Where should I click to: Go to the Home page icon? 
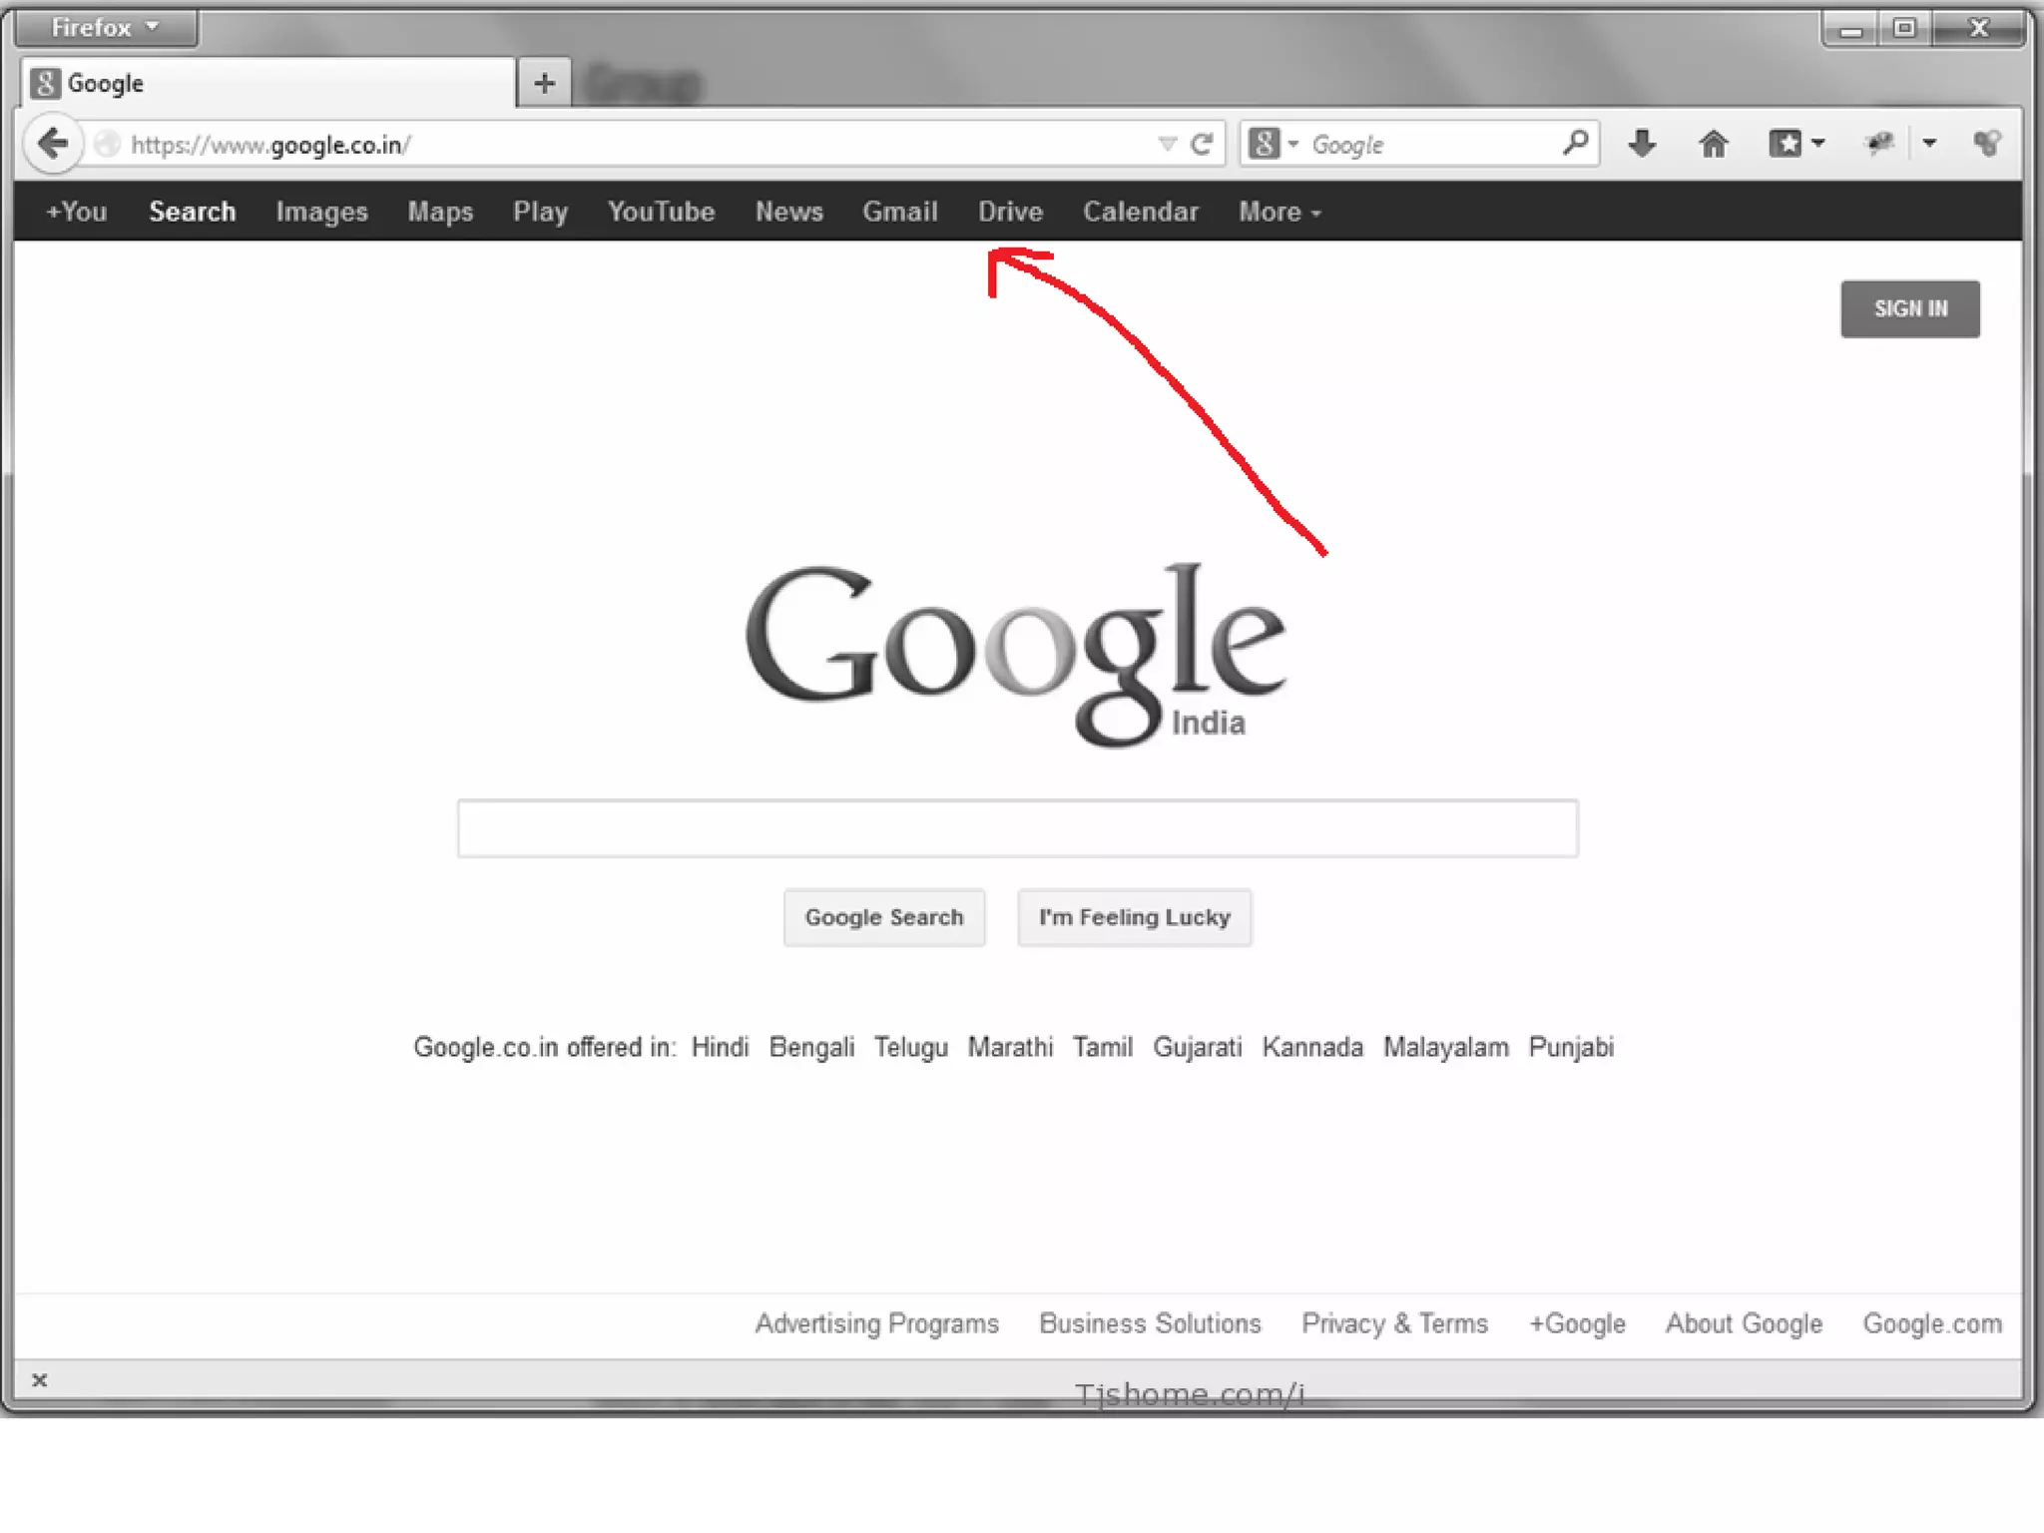[1714, 145]
